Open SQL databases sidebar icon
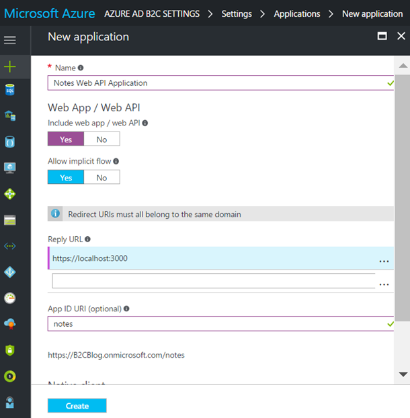The height and width of the screenshot is (418, 410). pos(10,90)
